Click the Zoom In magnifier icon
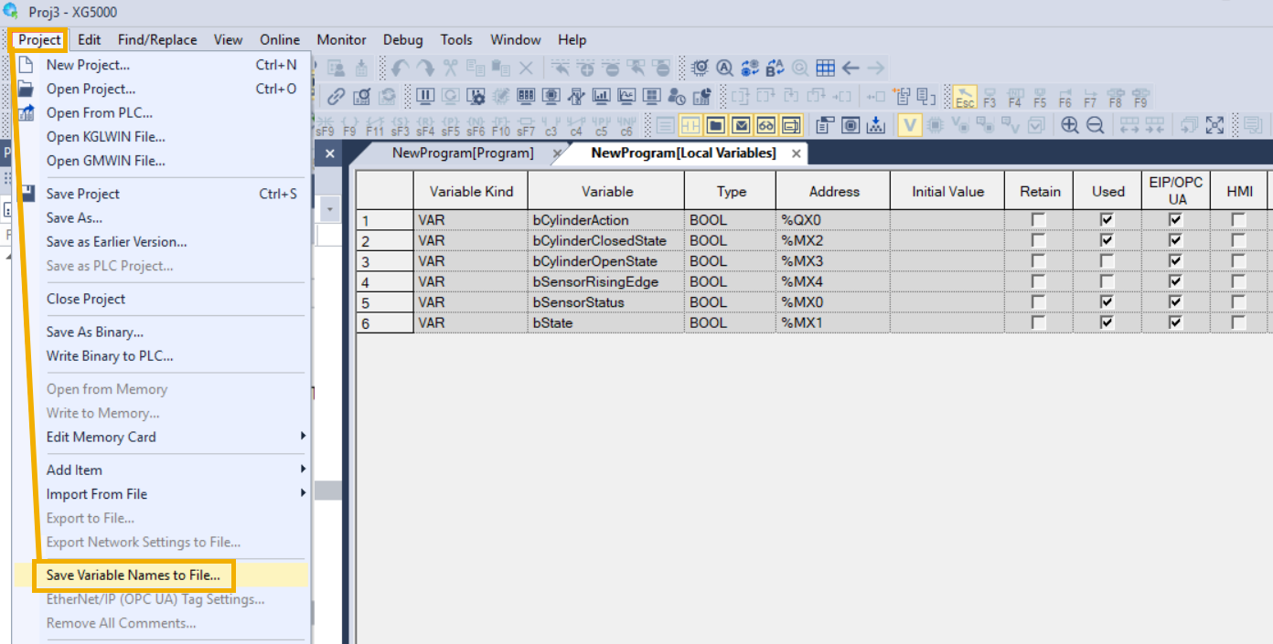The height and width of the screenshot is (644, 1273). [x=1069, y=126]
